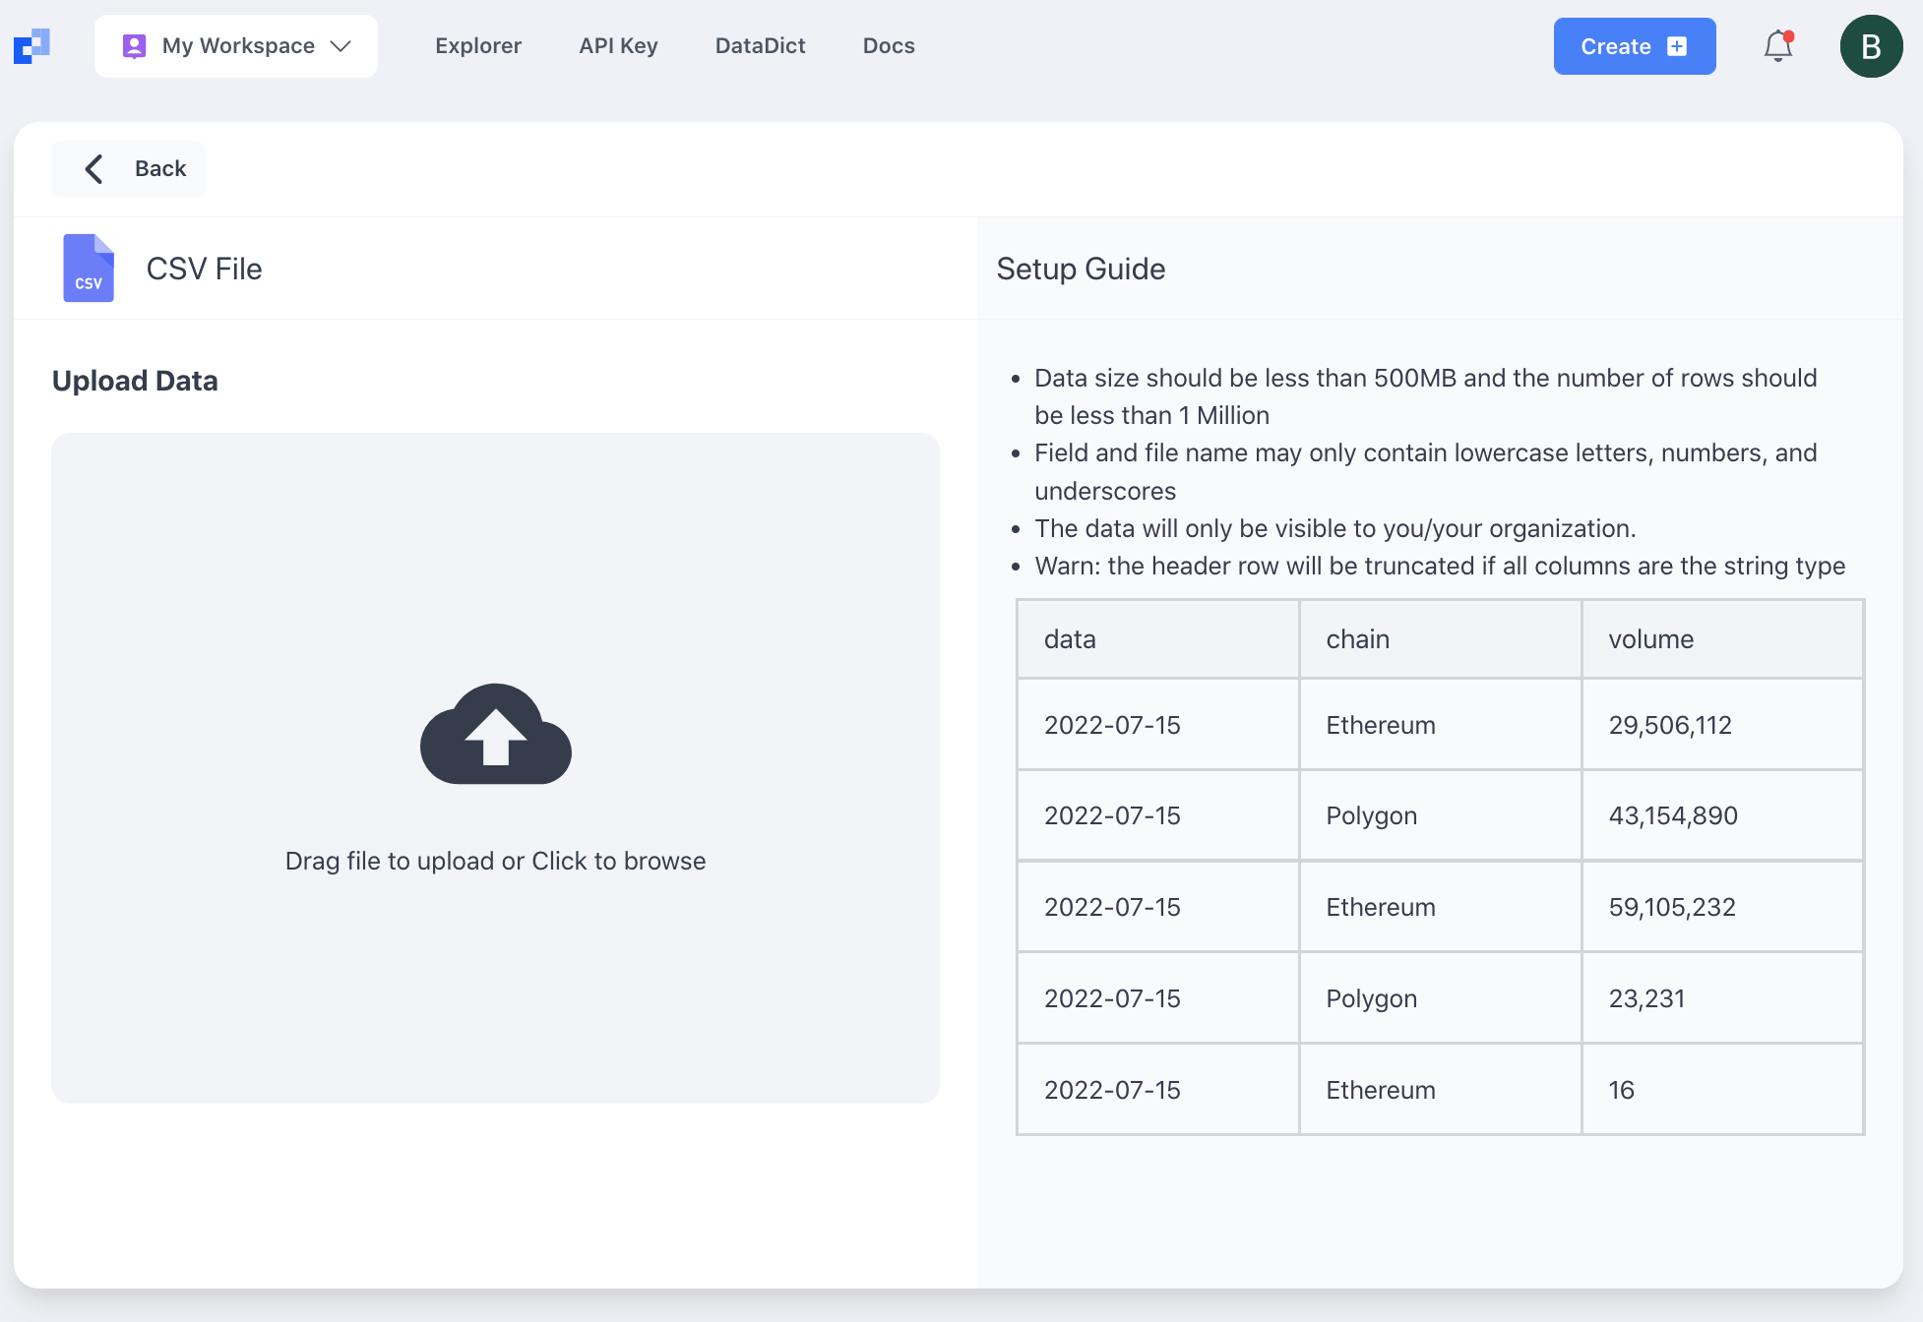Screen dimensions: 1923x1322
Task: Click the back arrow chevron icon
Action: click(x=94, y=169)
